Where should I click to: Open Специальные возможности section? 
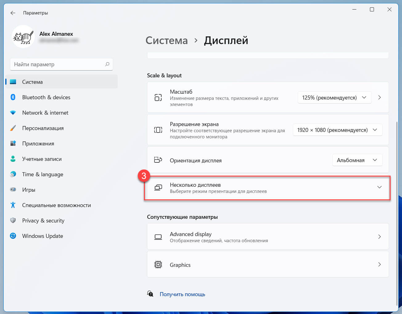click(x=62, y=205)
